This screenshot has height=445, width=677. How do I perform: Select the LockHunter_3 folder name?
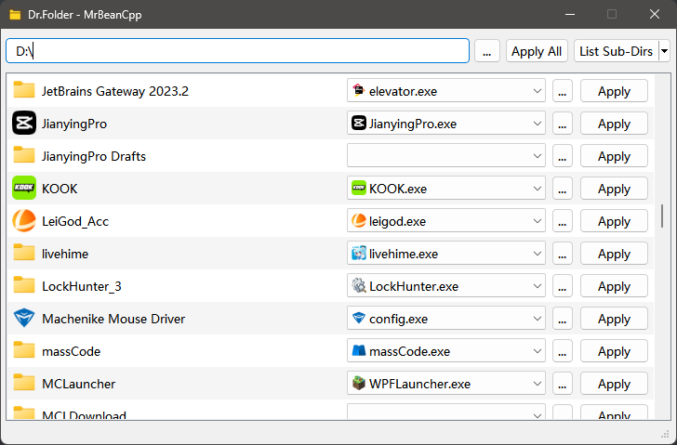pos(82,286)
